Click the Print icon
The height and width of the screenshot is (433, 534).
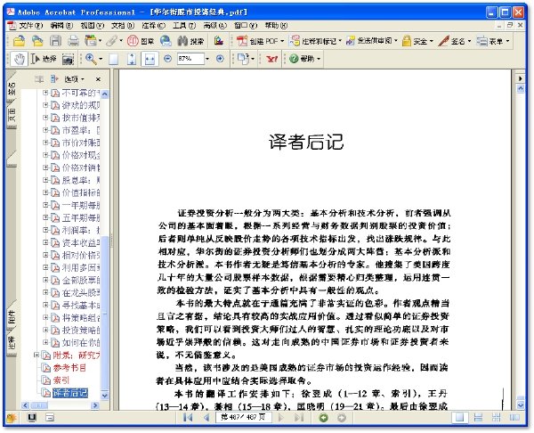point(73,41)
